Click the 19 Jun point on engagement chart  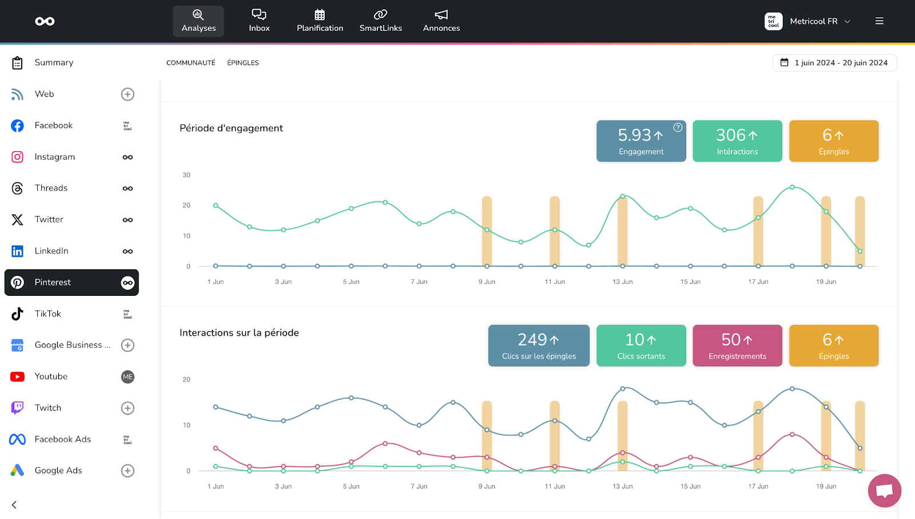pyautogui.click(x=826, y=212)
